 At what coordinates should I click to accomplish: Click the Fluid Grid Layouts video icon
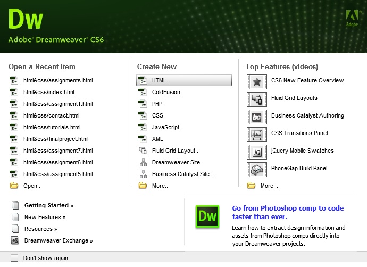pyautogui.click(x=257, y=99)
